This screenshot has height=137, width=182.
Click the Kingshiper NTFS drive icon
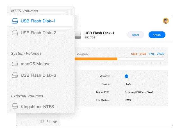point(15,106)
